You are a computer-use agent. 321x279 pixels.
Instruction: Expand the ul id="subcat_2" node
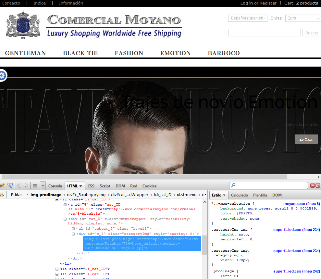click(x=73, y=229)
